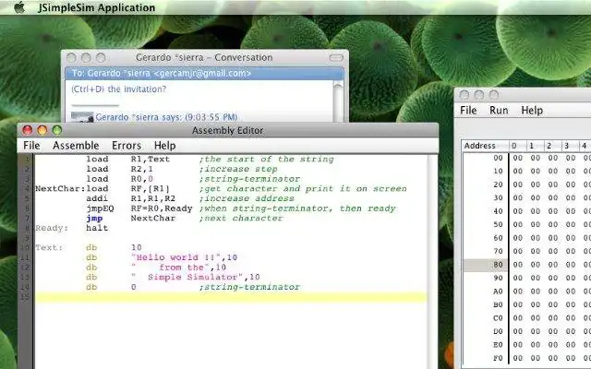Click the NextChar: label in code
This screenshot has width=591, height=369.
point(60,188)
